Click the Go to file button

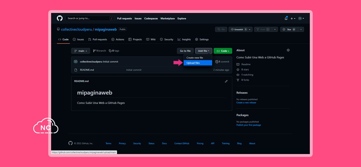pyautogui.click(x=185, y=51)
